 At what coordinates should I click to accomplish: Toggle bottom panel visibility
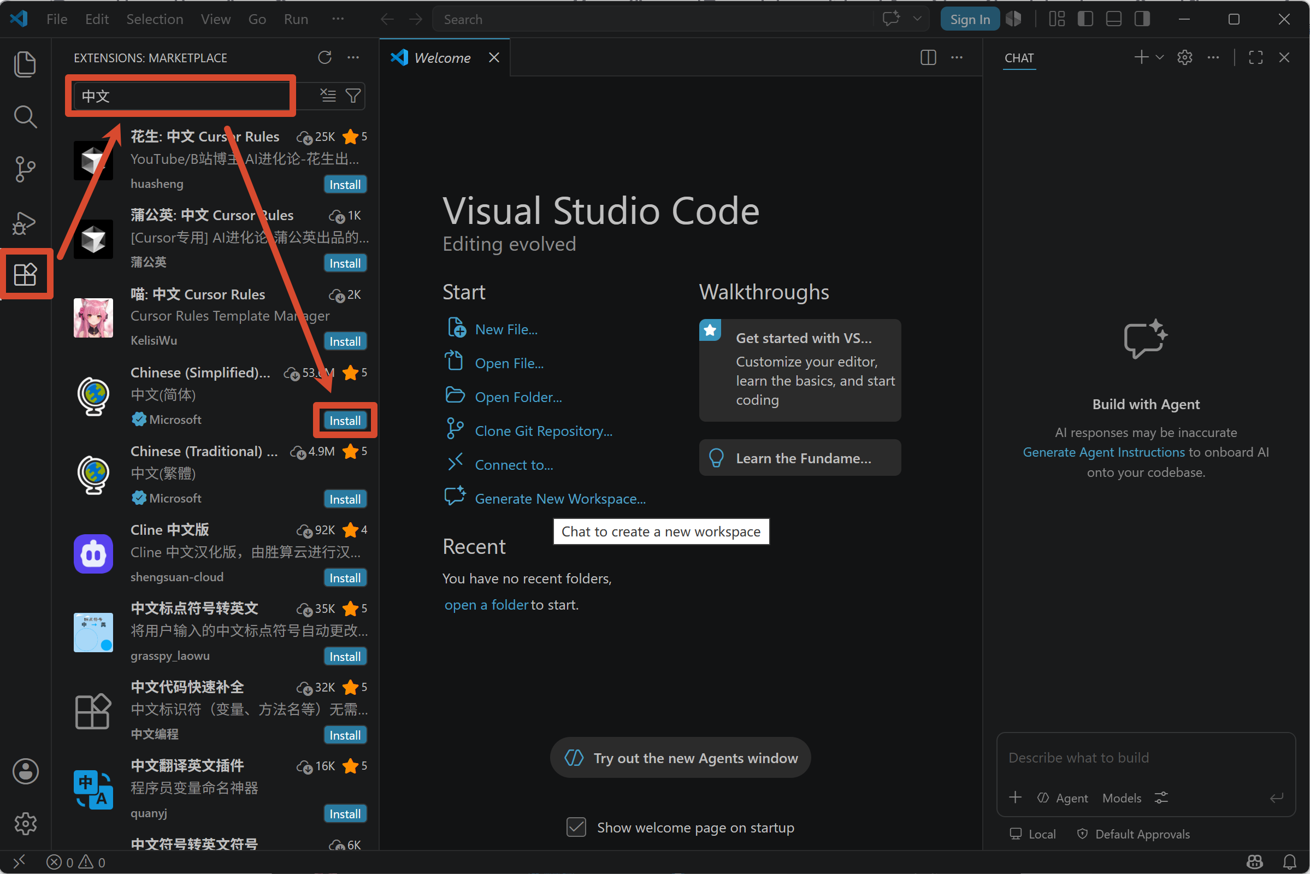tap(1113, 20)
